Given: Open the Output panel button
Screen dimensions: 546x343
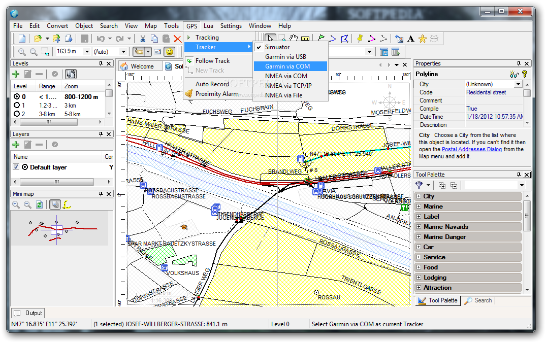Looking at the screenshot, I should pos(28,313).
